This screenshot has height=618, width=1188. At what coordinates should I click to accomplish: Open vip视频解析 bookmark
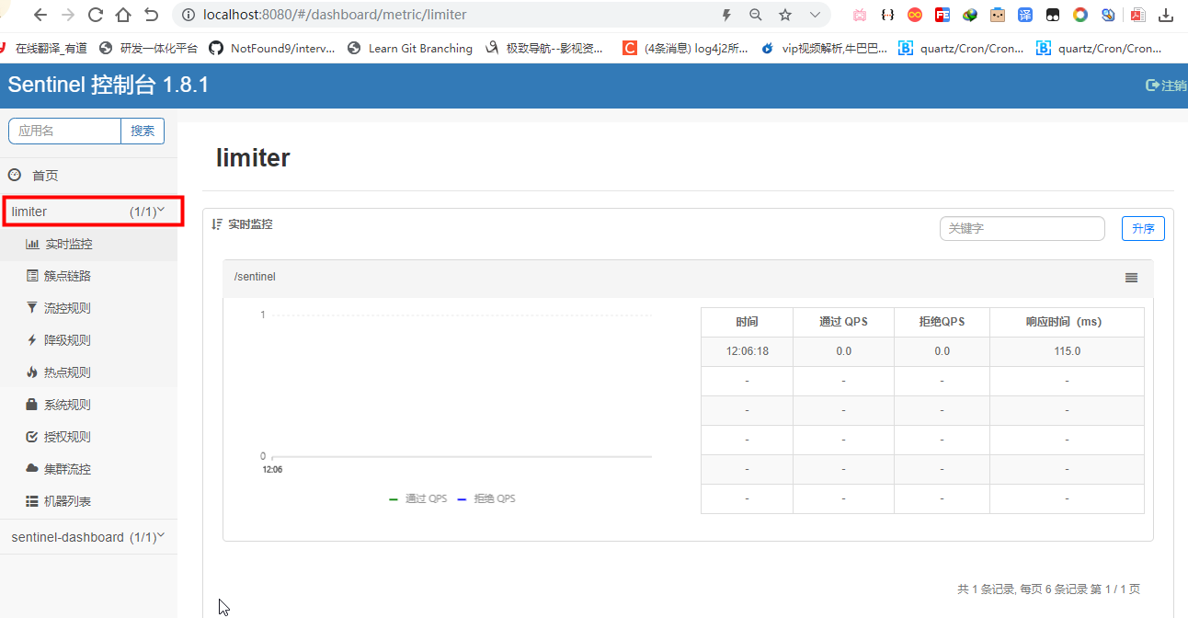pyautogui.click(x=825, y=49)
